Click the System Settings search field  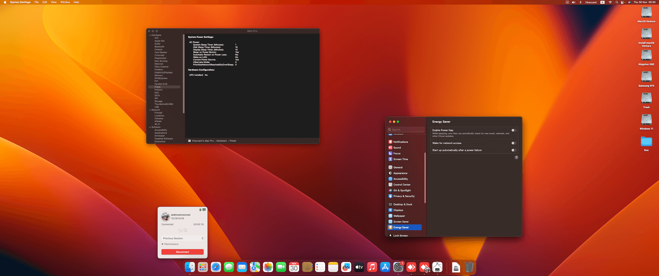point(406,129)
